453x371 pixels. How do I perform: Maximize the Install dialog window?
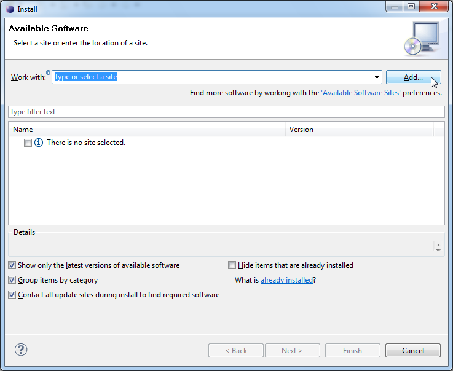point(411,7)
